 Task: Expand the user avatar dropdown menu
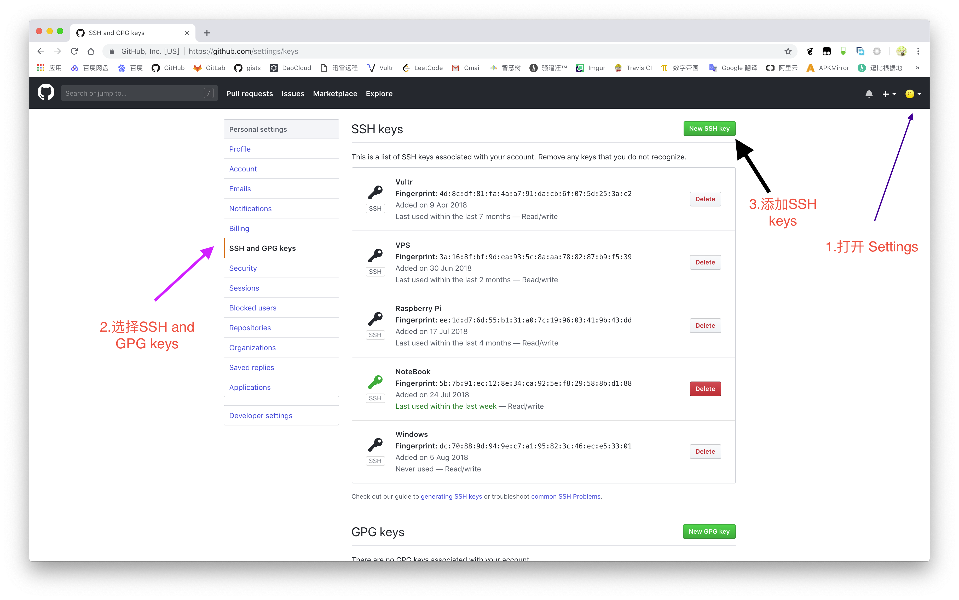pyautogui.click(x=913, y=94)
